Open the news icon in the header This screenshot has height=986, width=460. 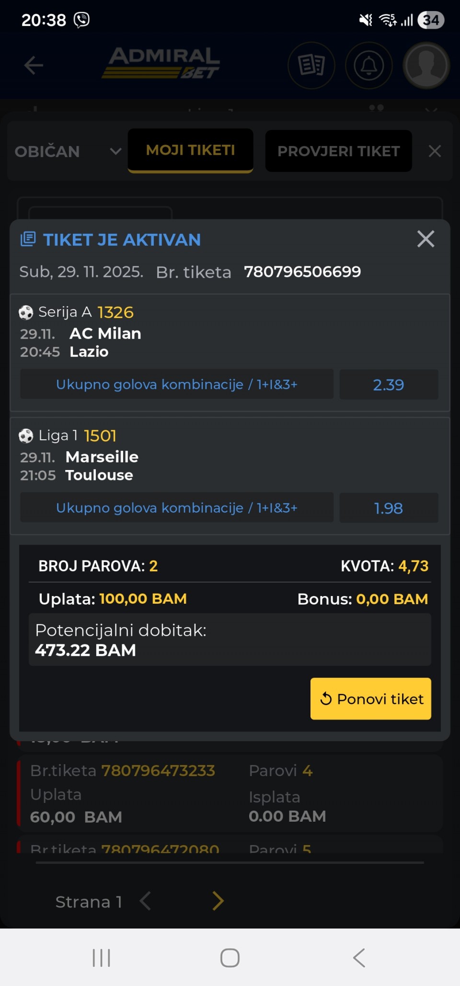[x=311, y=66]
